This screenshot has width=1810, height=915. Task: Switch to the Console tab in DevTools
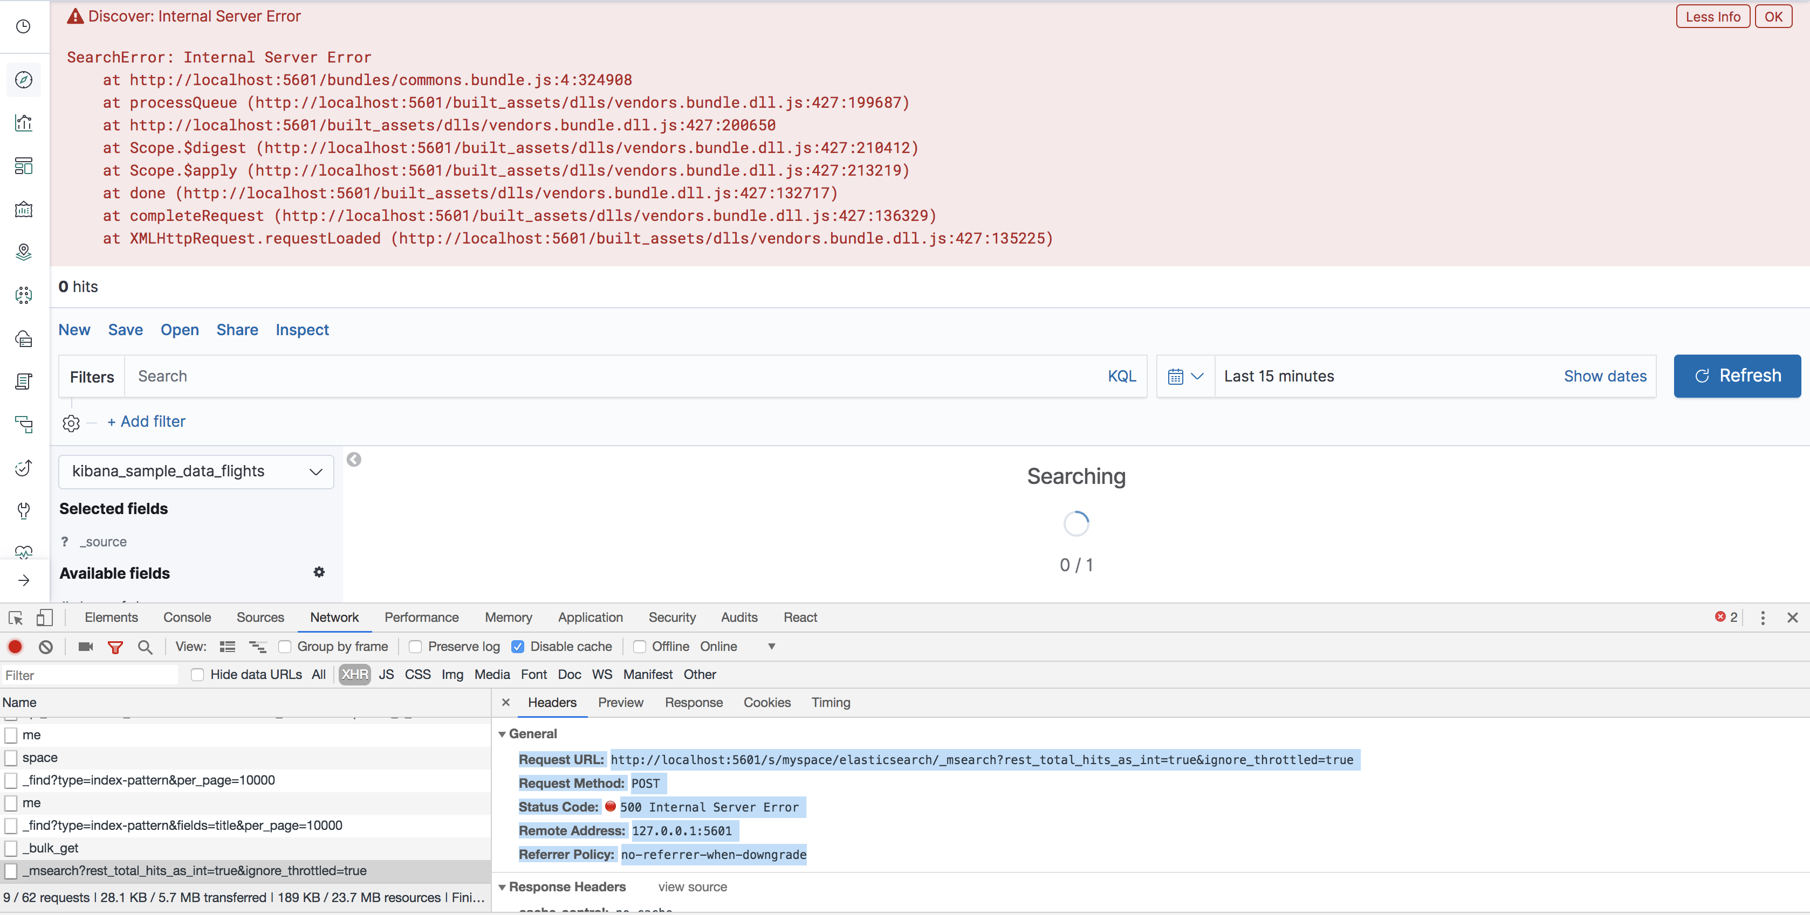187,617
